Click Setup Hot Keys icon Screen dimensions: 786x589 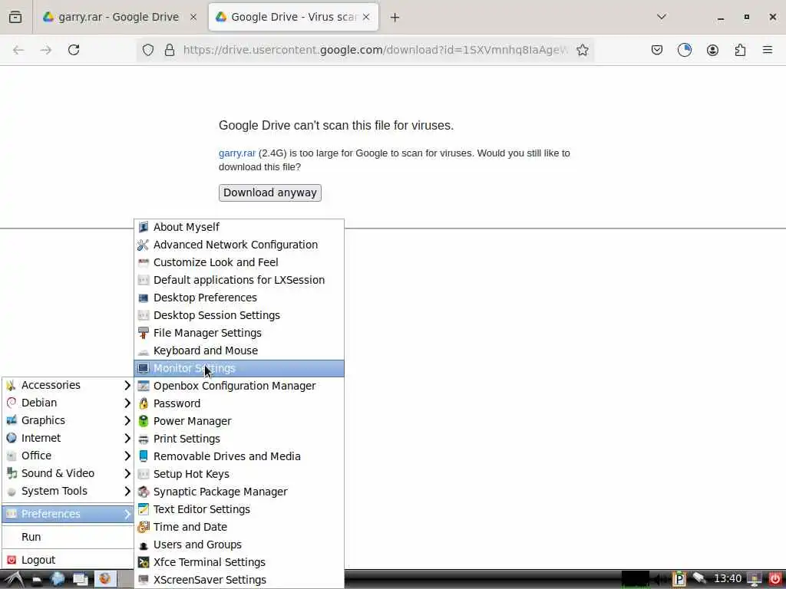pyautogui.click(x=144, y=474)
